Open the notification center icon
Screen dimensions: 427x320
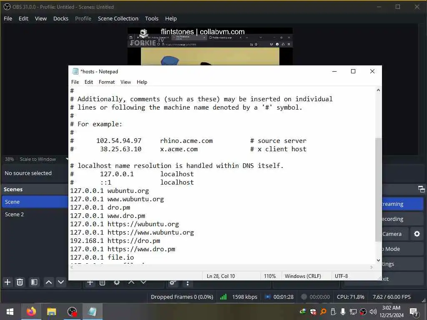(x=414, y=312)
